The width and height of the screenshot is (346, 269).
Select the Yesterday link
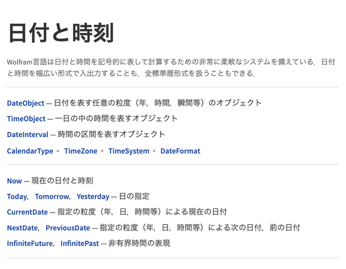coord(93,196)
